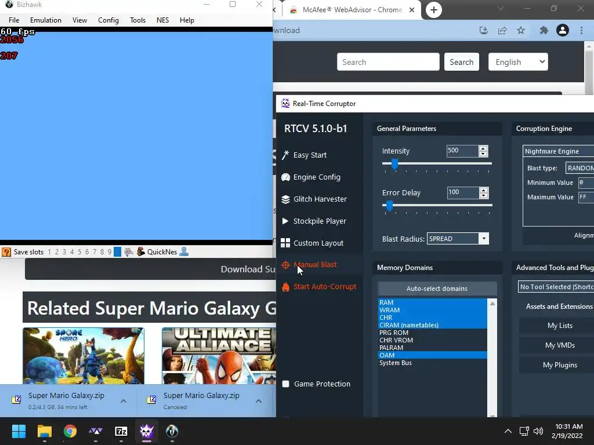Click the Easy Start wand icon
The width and height of the screenshot is (594, 445).
pyautogui.click(x=285, y=155)
